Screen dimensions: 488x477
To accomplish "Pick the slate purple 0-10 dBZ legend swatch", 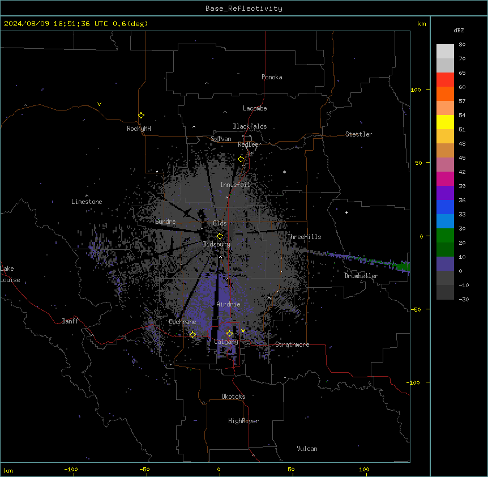I will pyautogui.click(x=445, y=264).
